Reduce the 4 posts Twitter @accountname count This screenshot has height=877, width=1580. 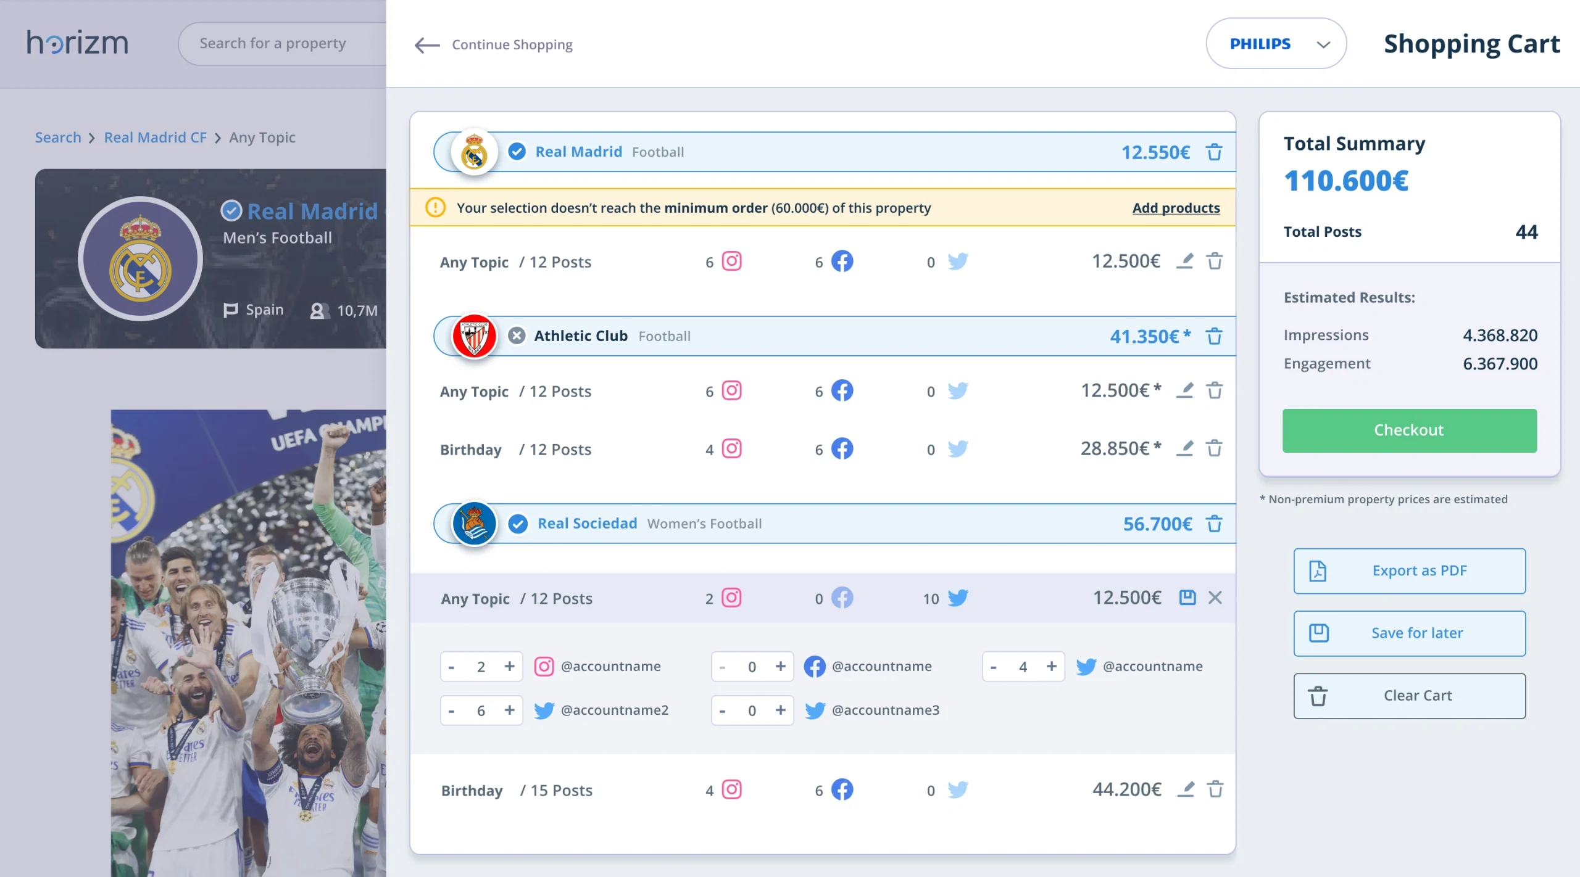[993, 667]
